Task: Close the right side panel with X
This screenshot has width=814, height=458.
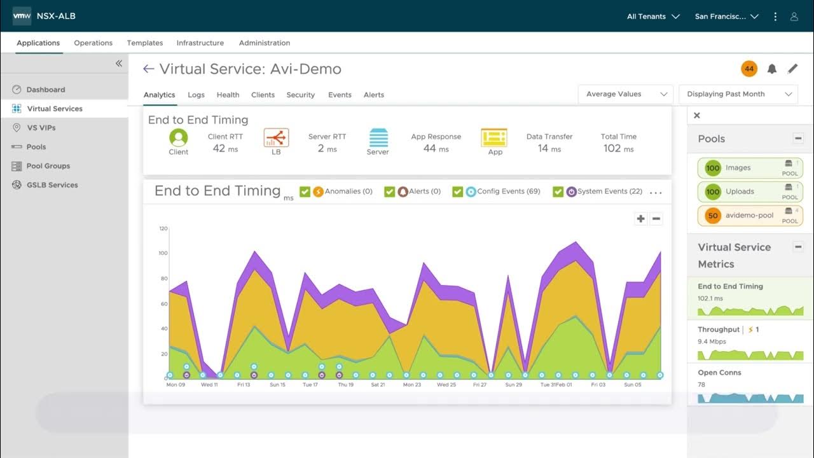Action: click(x=697, y=116)
